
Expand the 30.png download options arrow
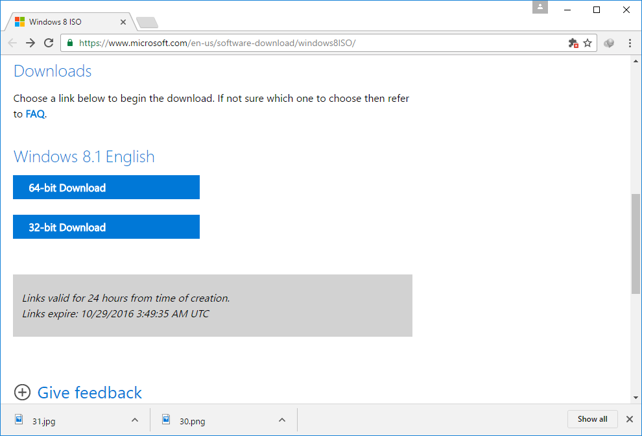click(x=281, y=420)
